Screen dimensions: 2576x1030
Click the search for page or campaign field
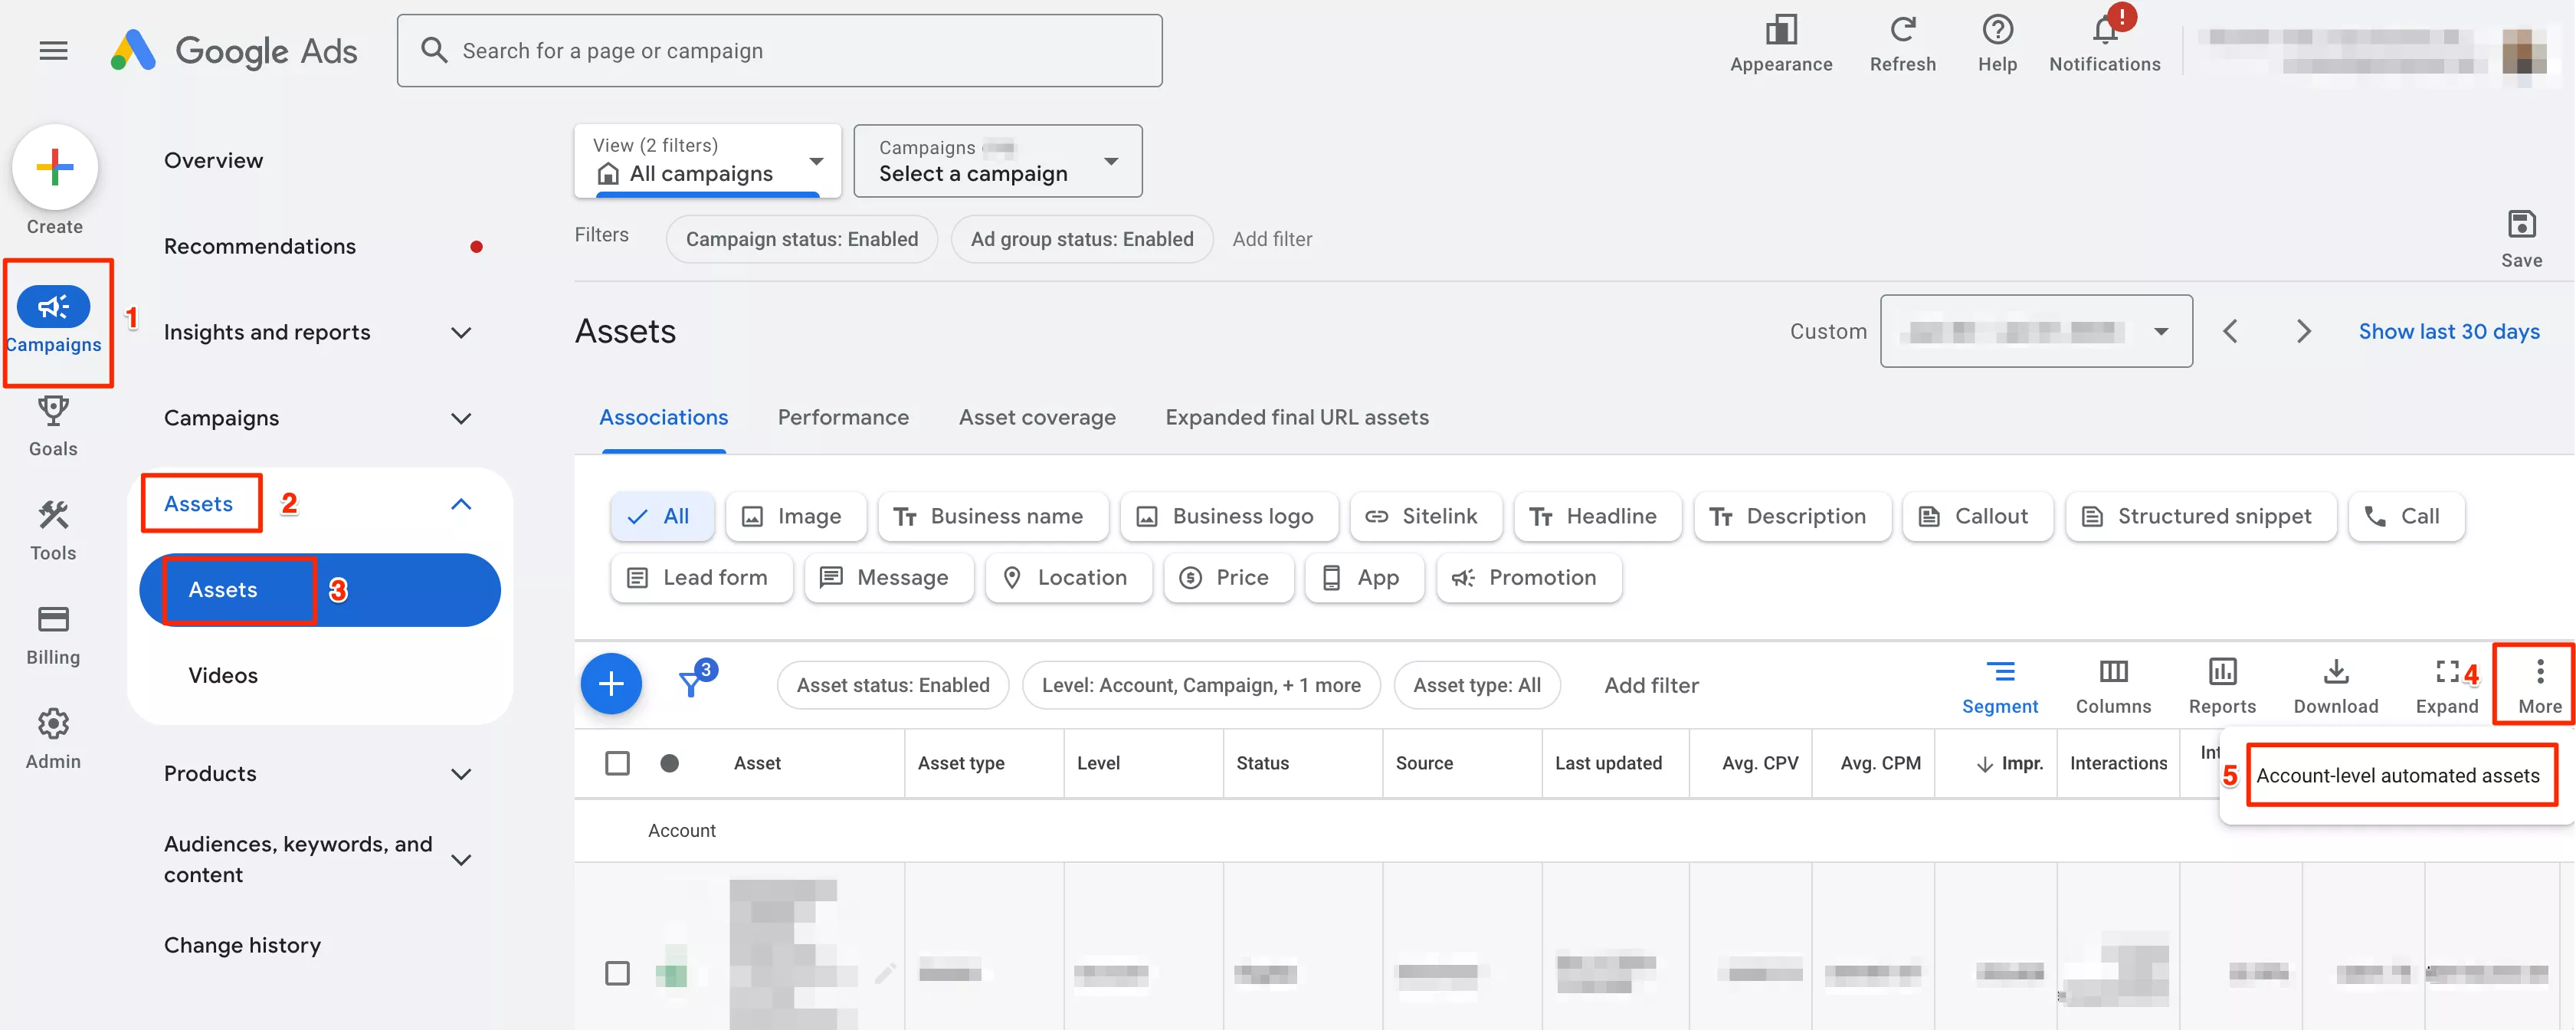780,51
